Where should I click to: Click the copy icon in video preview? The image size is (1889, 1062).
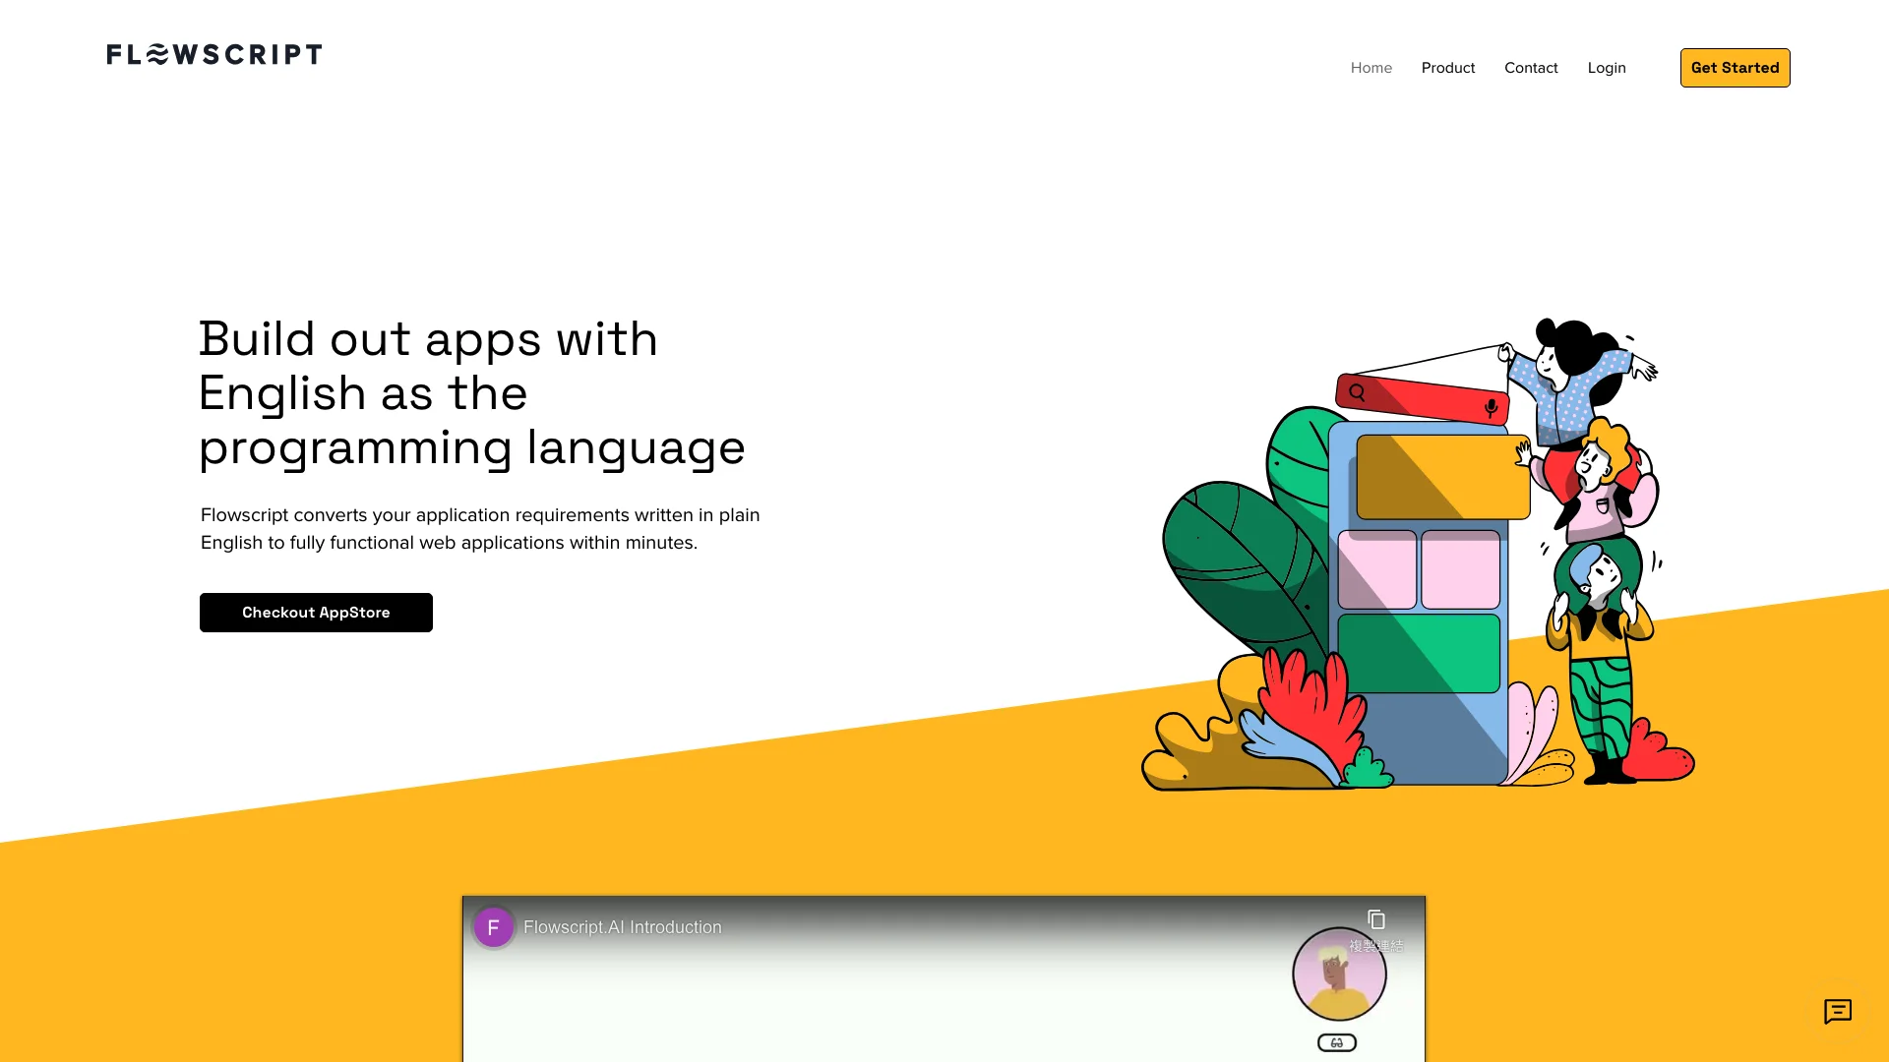tap(1379, 919)
